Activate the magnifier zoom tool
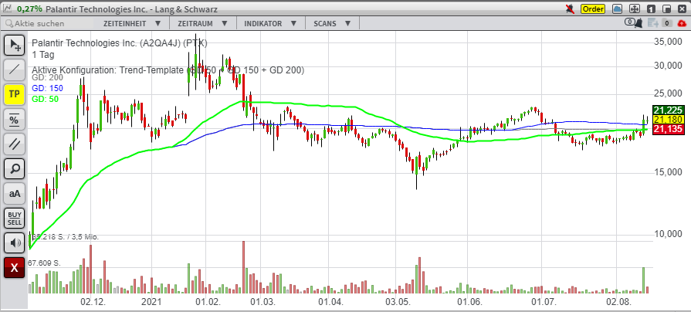This screenshot has height=312, width=691. pyautogui.click(x=14, y=168)
